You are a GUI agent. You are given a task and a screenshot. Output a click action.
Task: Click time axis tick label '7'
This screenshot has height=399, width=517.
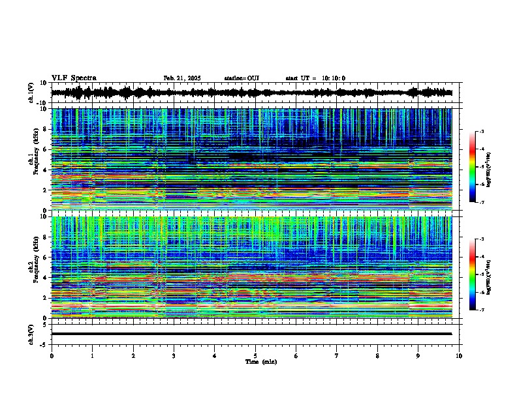click(x=337, y=356)
